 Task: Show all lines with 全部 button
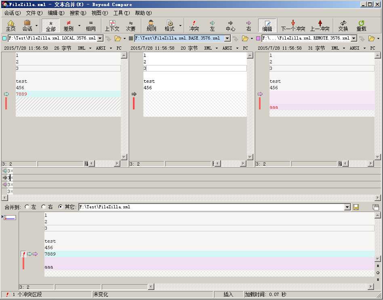point(51,25)
